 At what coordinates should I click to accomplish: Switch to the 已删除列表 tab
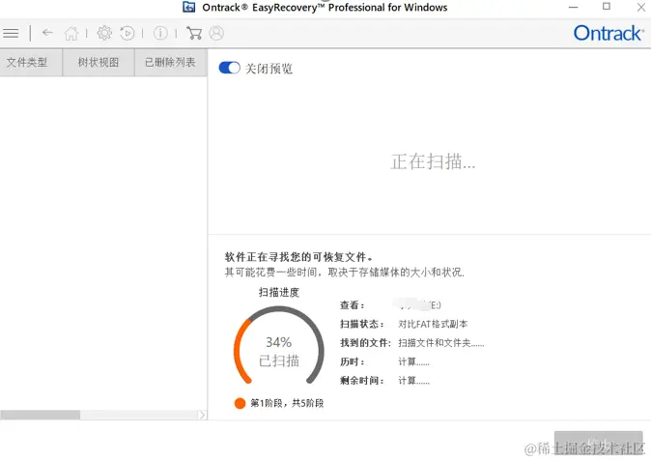170,63
